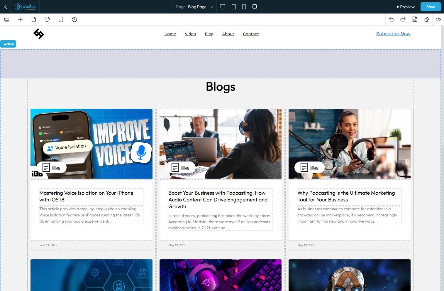The image size is (444, 291).
Task: Switch to mobile device view
Action: pos(244,6)
